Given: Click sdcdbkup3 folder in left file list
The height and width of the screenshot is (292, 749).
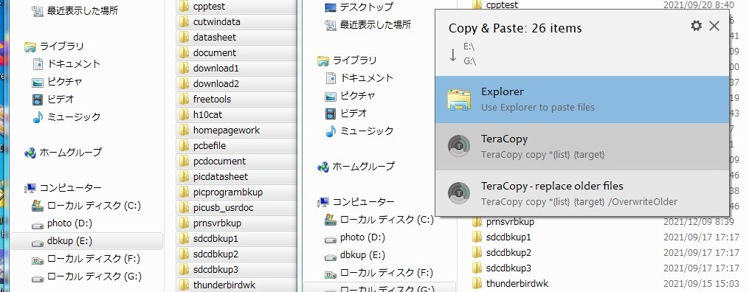Looking at the screenshot, I should (236, 270).
